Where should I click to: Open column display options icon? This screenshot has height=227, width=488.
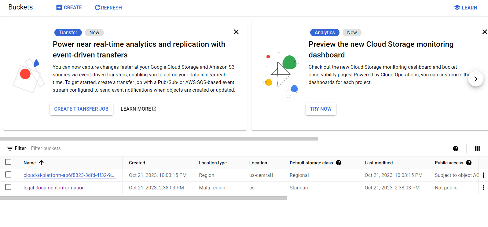click(x=477, y=148)
